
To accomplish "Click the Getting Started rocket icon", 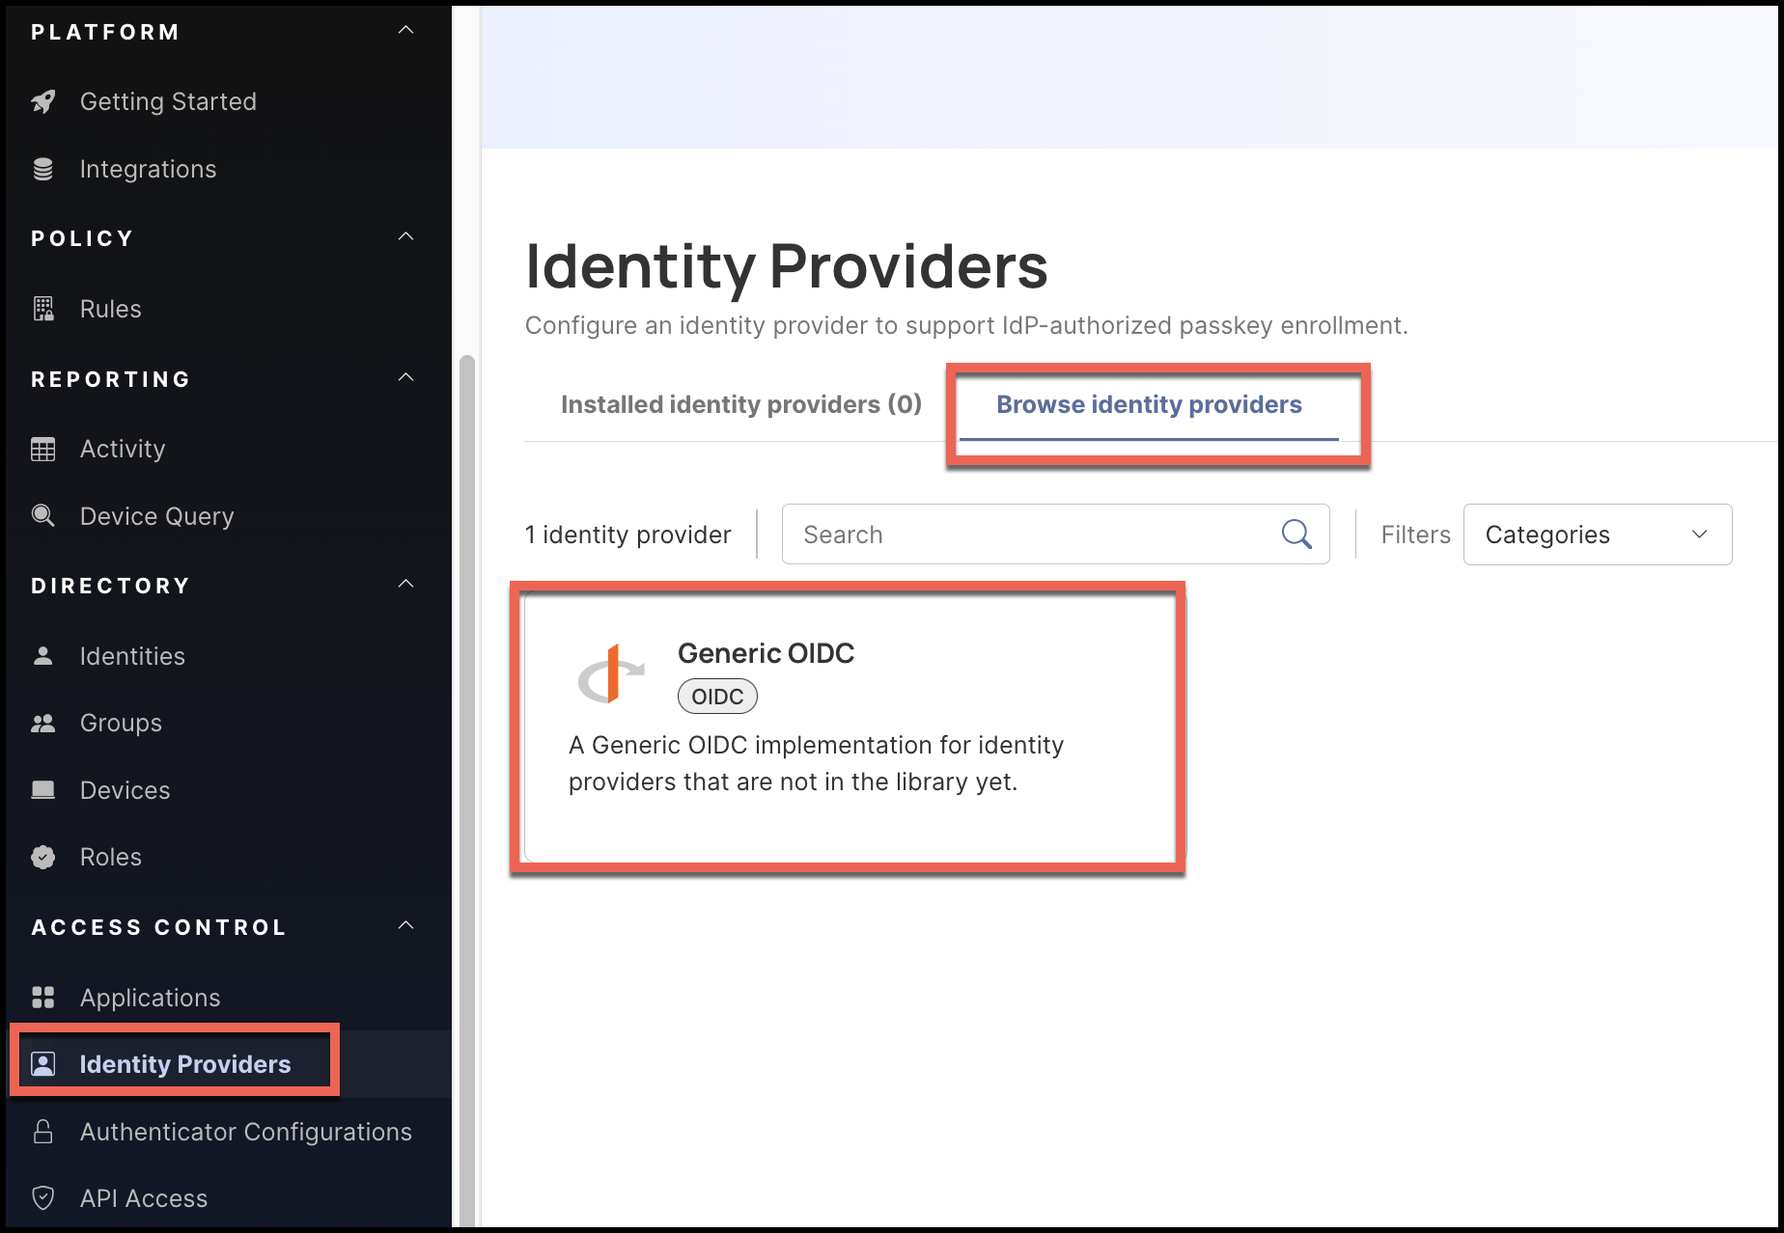I will click(x=43, y=101).
